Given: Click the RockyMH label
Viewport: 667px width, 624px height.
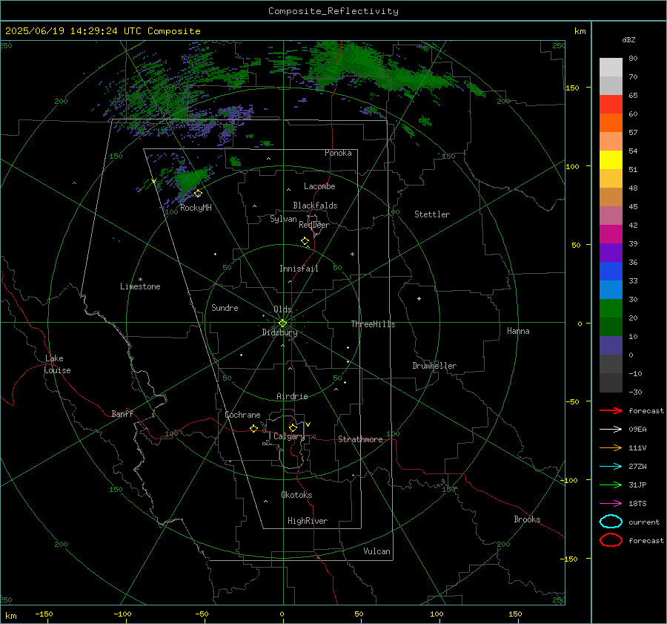Looking at the screenshot, I should point(196,208).
